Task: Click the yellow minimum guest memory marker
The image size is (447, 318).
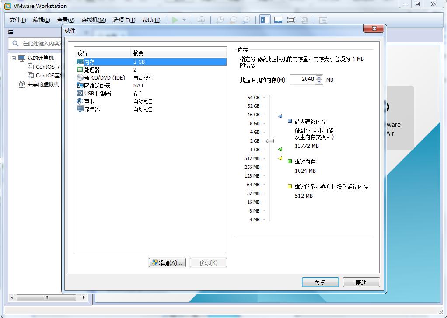Action: (x=280, y=158)
